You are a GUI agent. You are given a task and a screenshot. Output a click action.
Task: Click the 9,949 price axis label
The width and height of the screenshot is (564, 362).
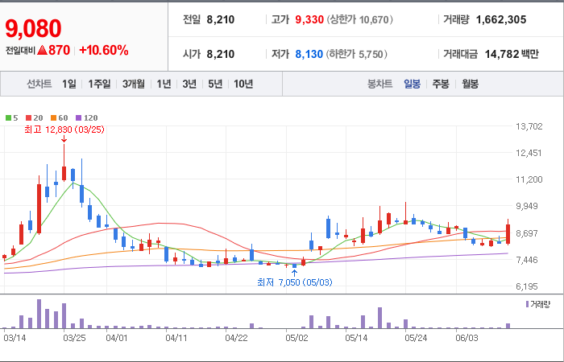coord(529,206)
